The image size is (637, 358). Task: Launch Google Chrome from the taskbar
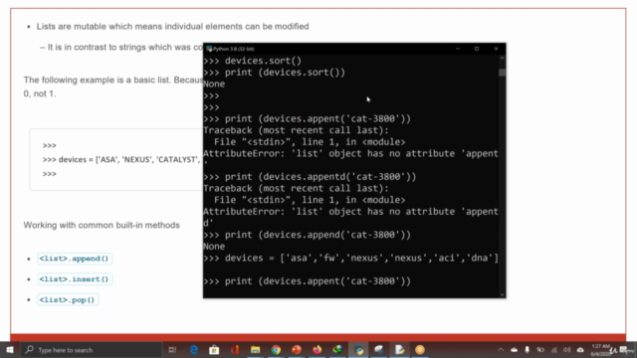pyautogui.click(x=276, y=349)
